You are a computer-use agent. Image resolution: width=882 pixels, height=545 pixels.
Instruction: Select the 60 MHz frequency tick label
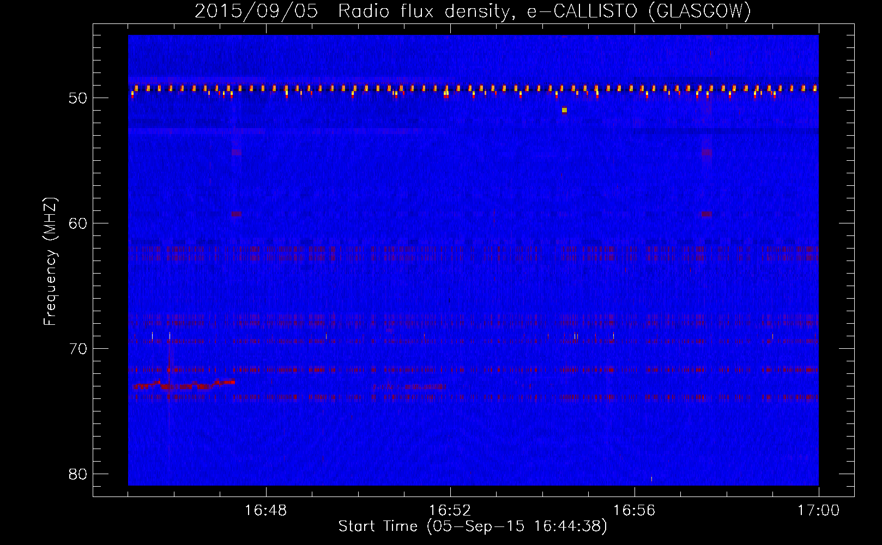[x=78, y=223]
